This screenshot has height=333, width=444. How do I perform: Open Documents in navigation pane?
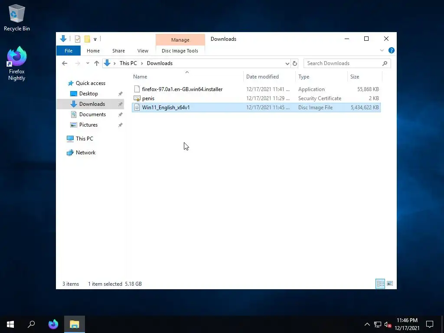[x=92, y=114]
